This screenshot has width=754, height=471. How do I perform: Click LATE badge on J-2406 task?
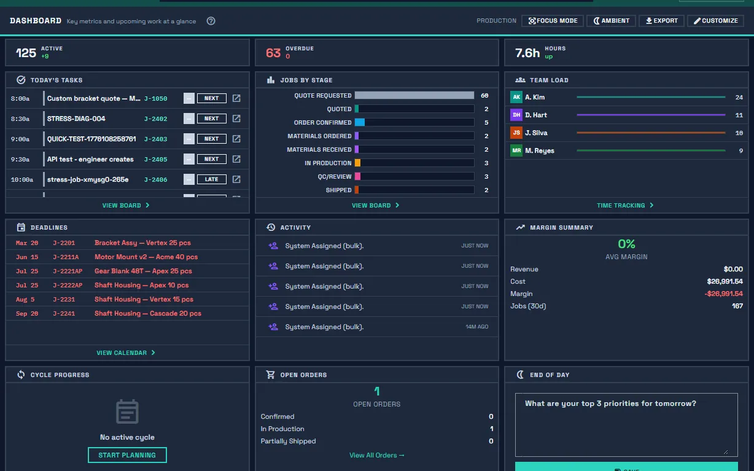coord(212,179)
